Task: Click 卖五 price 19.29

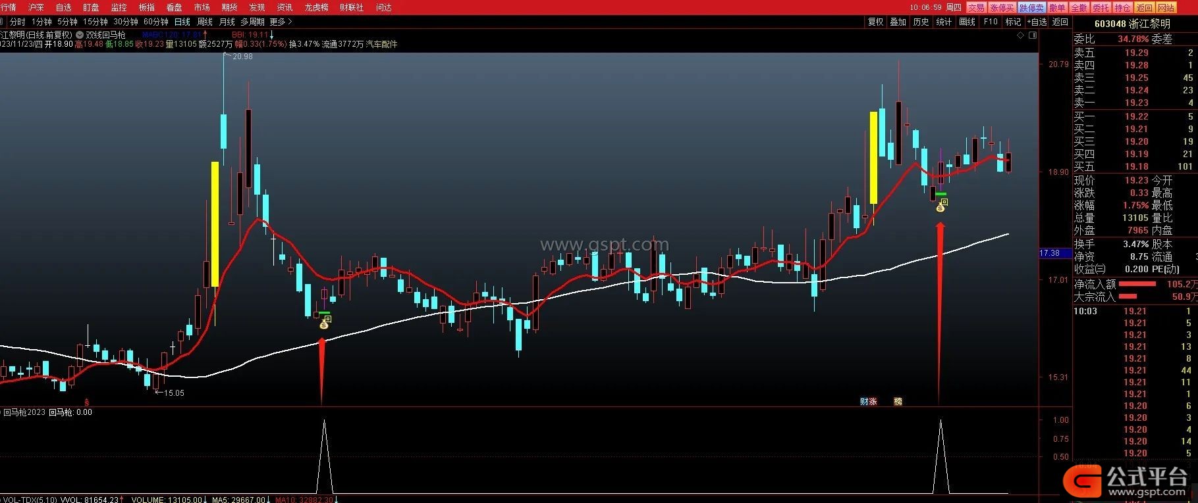Action: 1136,53
